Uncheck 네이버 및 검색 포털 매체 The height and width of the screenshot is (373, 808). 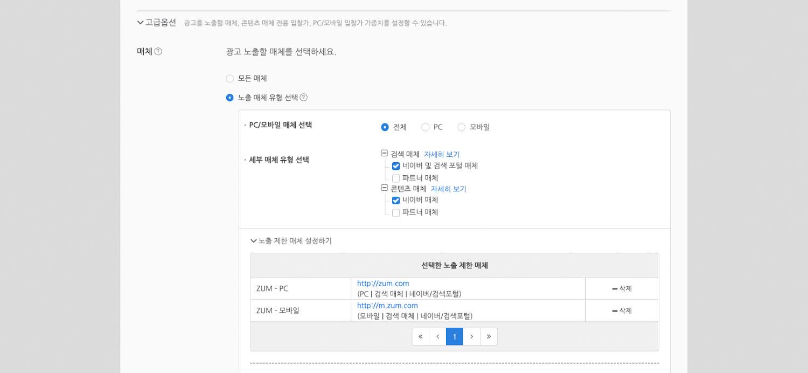click(396, 166)
